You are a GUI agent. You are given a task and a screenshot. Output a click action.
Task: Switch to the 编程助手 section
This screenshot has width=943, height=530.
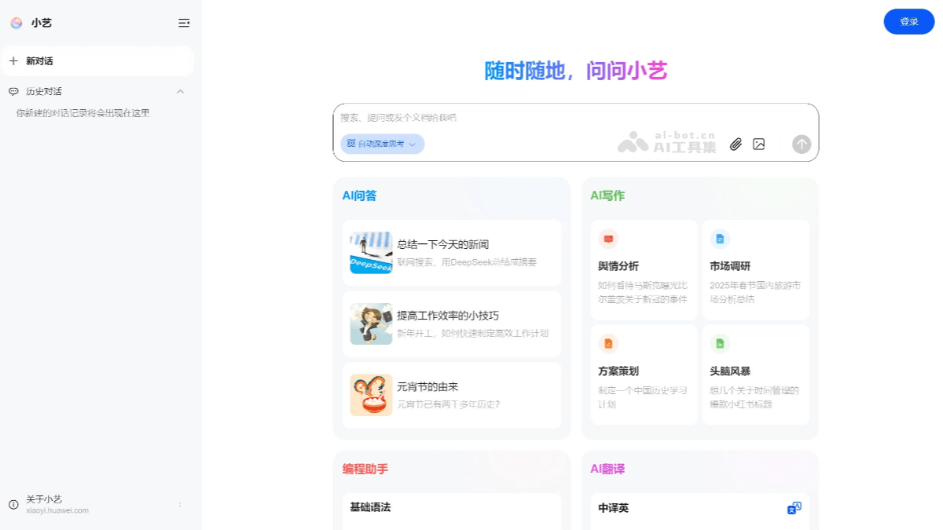point(365,469)
